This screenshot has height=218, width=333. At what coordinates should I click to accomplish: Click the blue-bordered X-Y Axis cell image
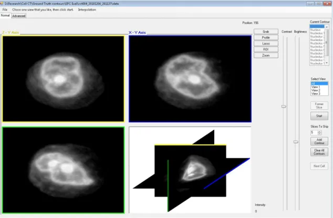[190, 79]
